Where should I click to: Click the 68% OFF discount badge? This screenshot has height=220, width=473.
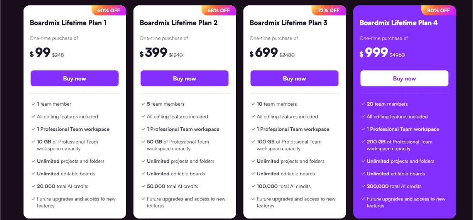point(218,10)
